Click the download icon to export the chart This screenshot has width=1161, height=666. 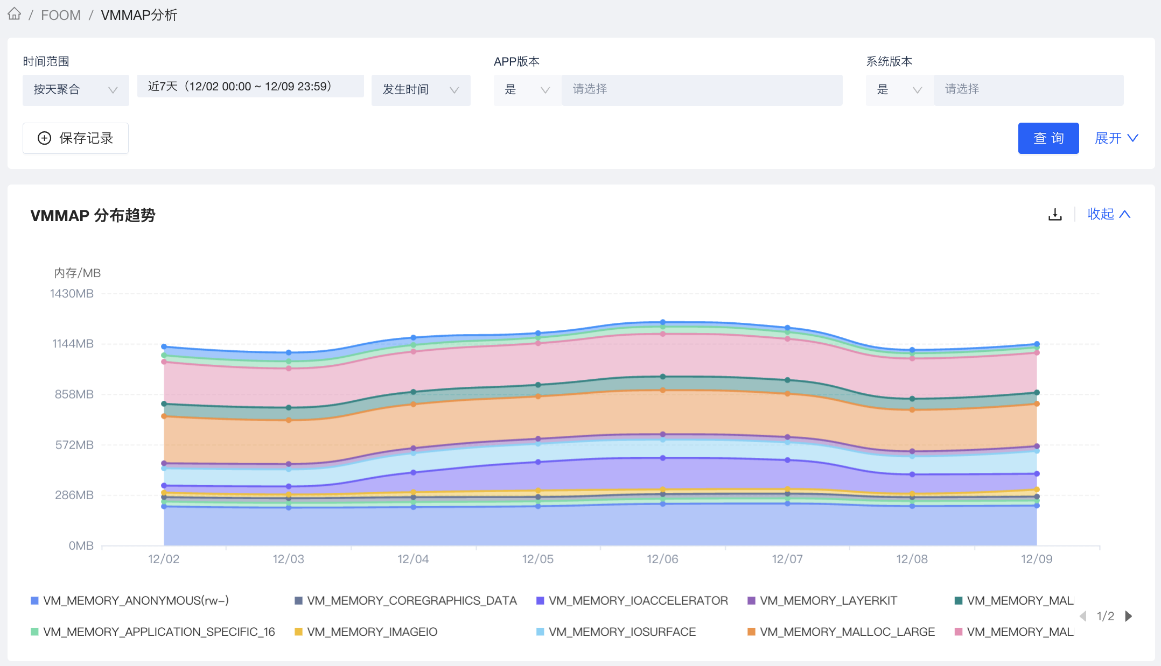click(1054, 214)
